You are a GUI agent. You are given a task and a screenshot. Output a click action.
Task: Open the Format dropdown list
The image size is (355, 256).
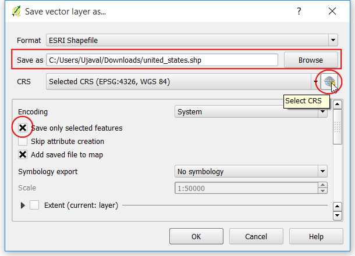[333, 40]
